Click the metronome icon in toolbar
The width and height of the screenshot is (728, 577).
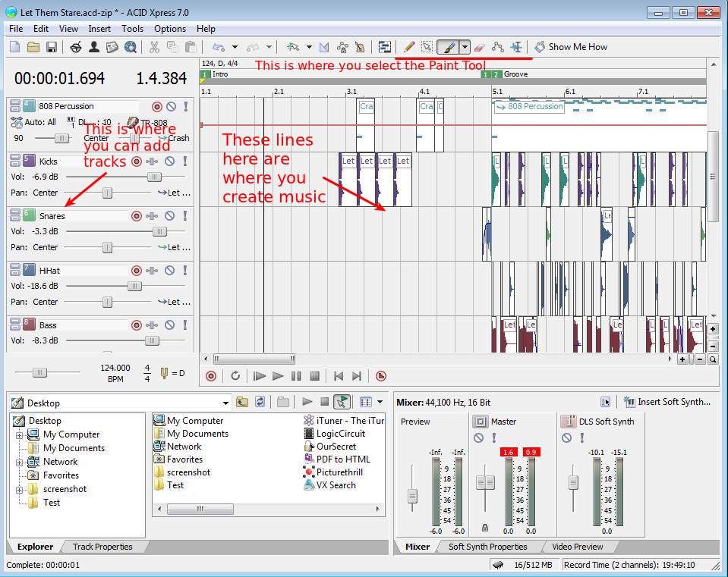(360, 47)
